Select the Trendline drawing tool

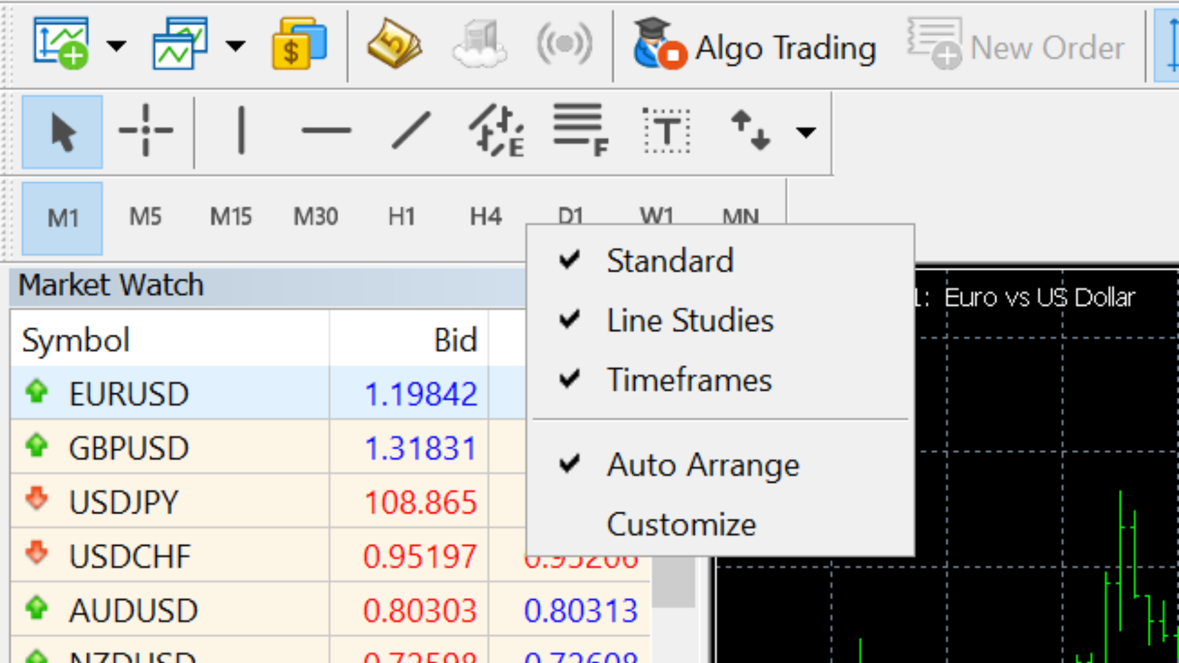coord(411,130)
